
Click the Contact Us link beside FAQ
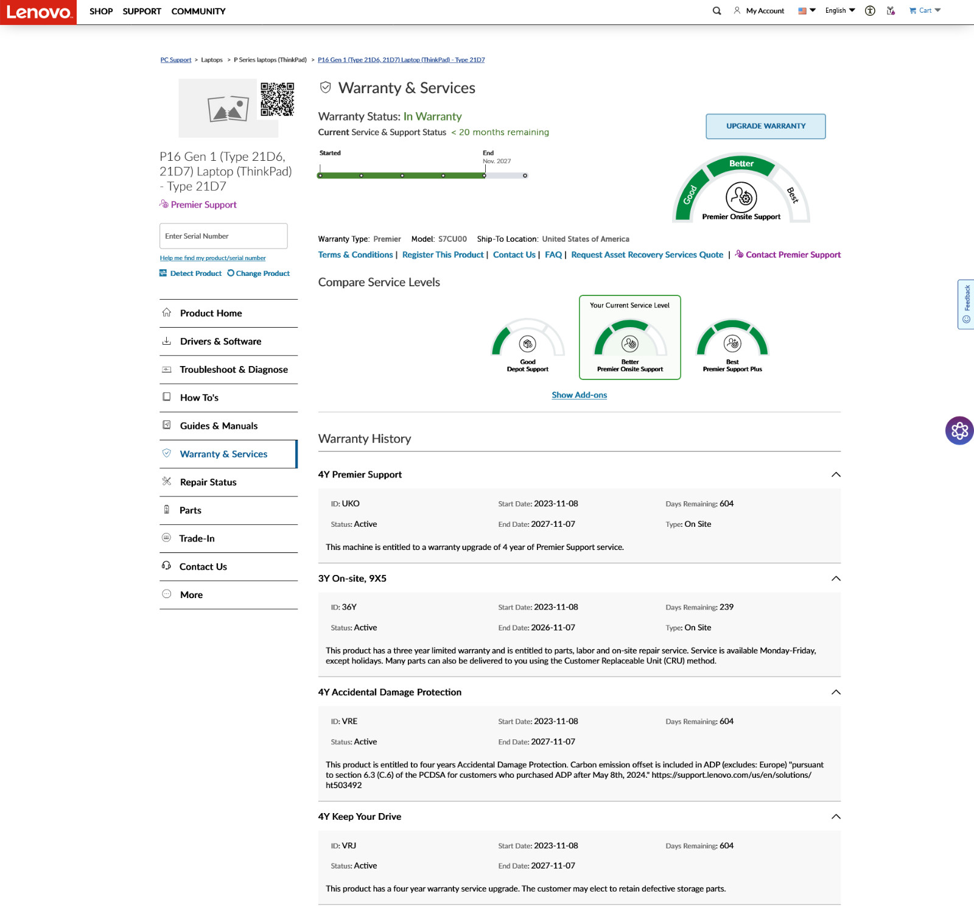(514, 255)
